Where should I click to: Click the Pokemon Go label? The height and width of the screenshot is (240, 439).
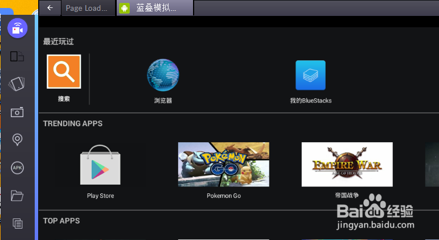pyautogui.click(x=224, y=196)
